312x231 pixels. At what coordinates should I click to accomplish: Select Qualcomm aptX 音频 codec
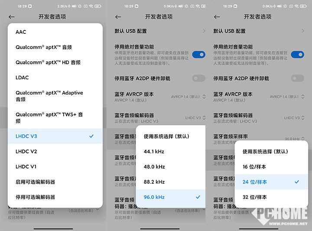[x=55, y=47]
